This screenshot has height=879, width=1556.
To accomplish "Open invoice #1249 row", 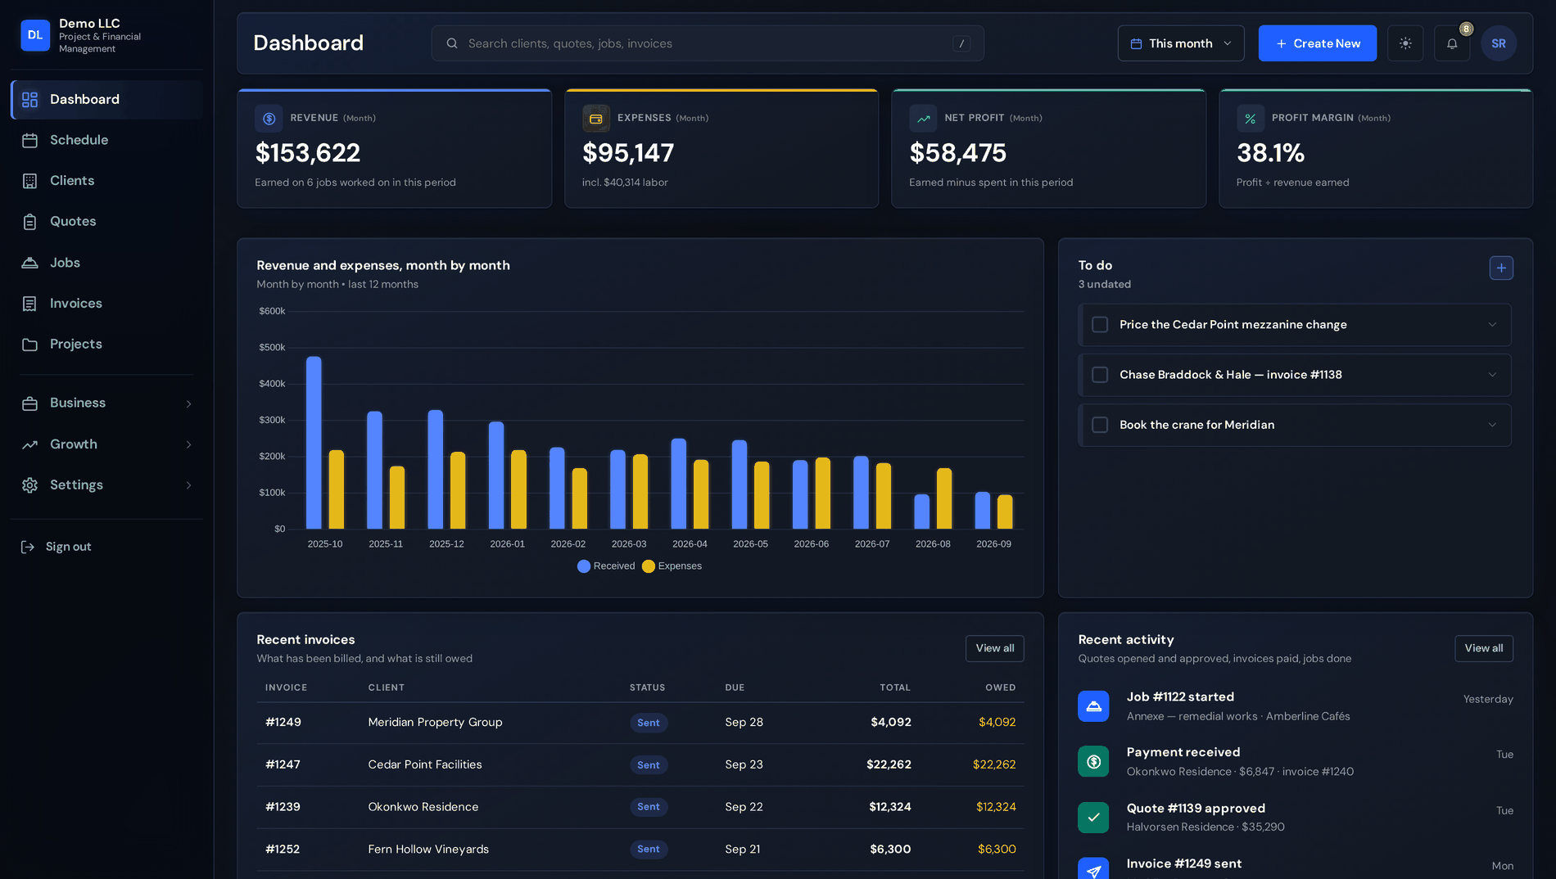I will click(x=640, y=723).
